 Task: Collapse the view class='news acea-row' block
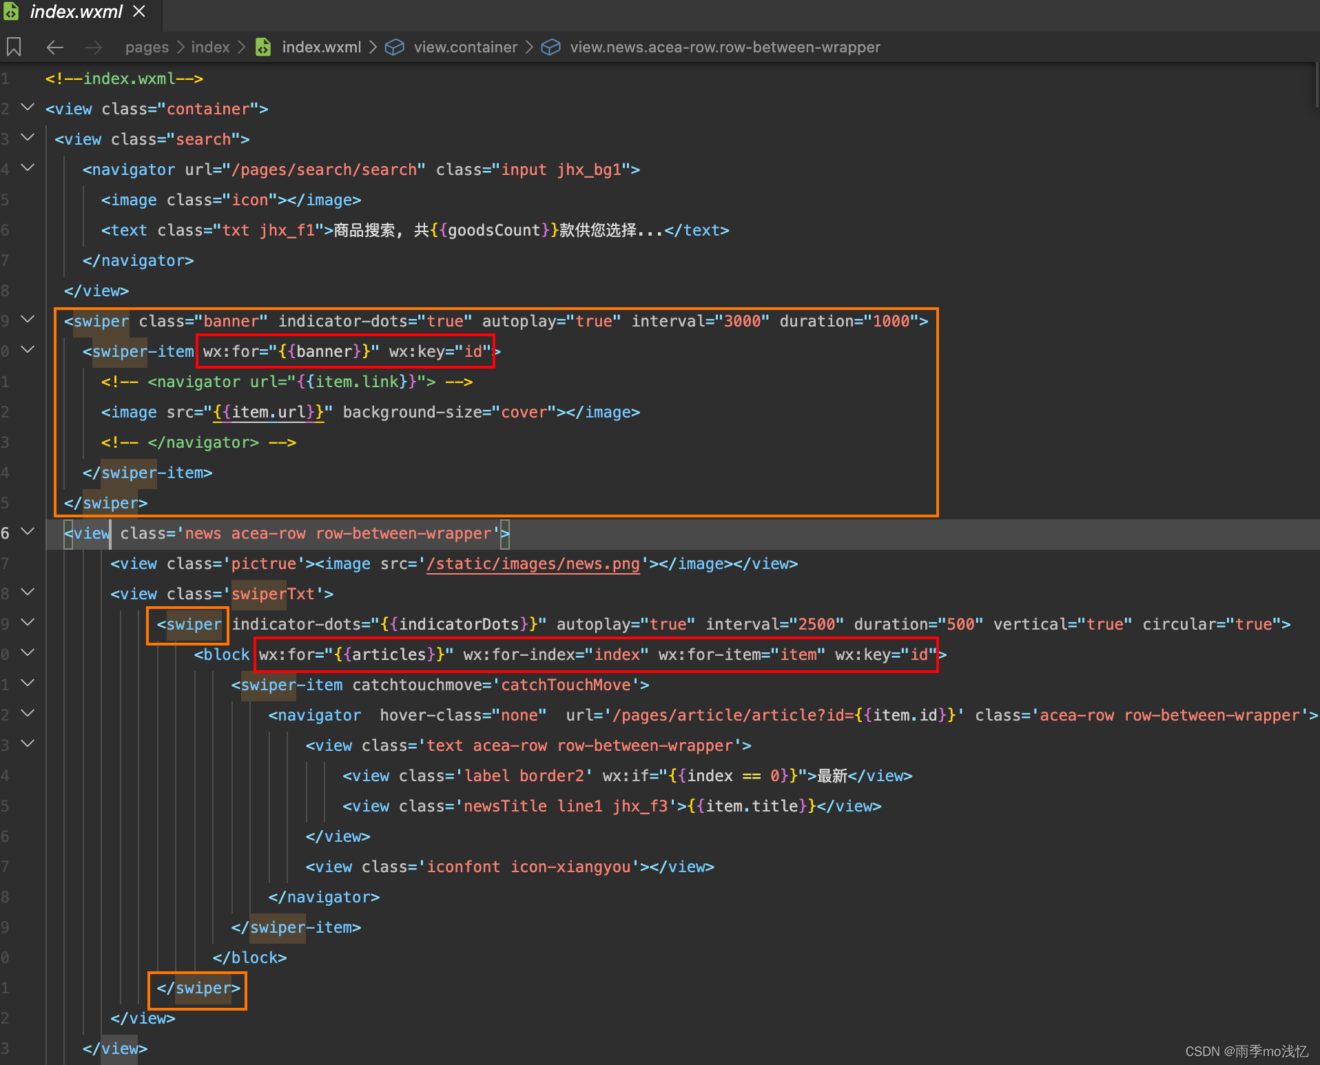tap(28, 532)
